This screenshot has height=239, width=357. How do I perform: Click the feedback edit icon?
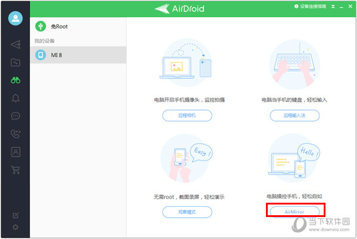tap(15, 215)
